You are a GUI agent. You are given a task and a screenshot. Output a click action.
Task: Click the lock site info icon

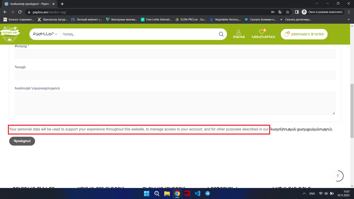coord(29,12)
